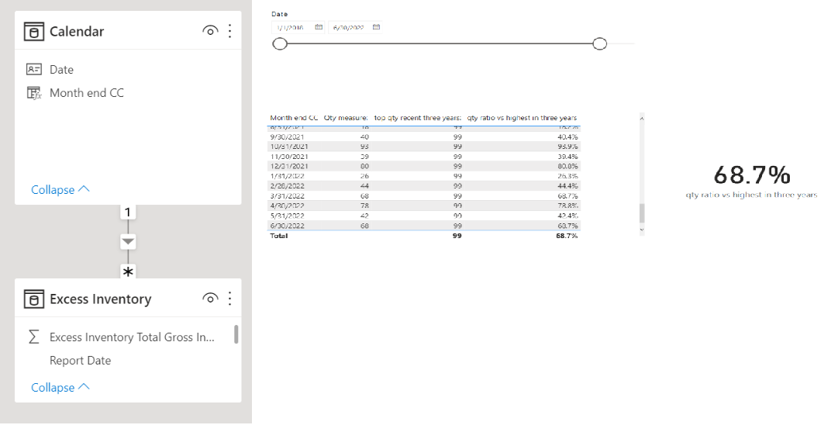This screenshot has height=425, width=838.
Task: Click the left handle of the Date slider
Action: click(280, 44)
